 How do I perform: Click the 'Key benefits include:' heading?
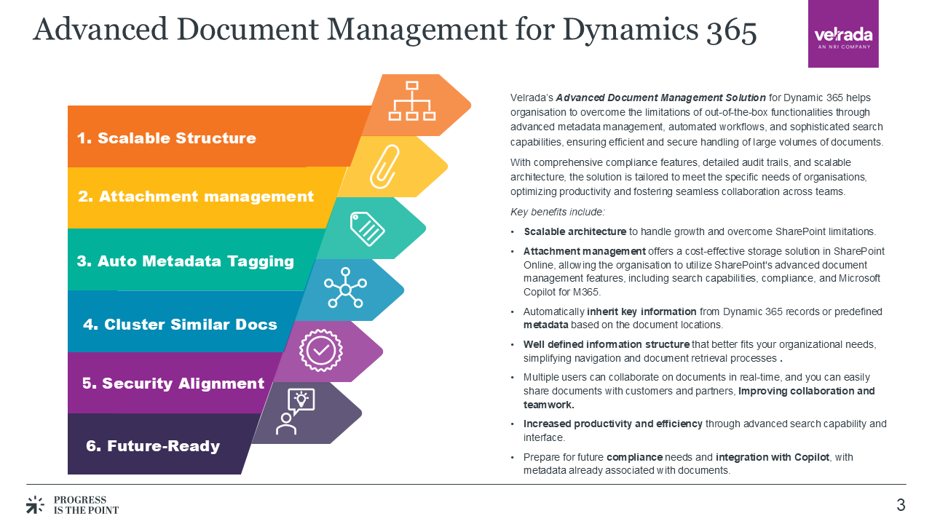point(558,213)
